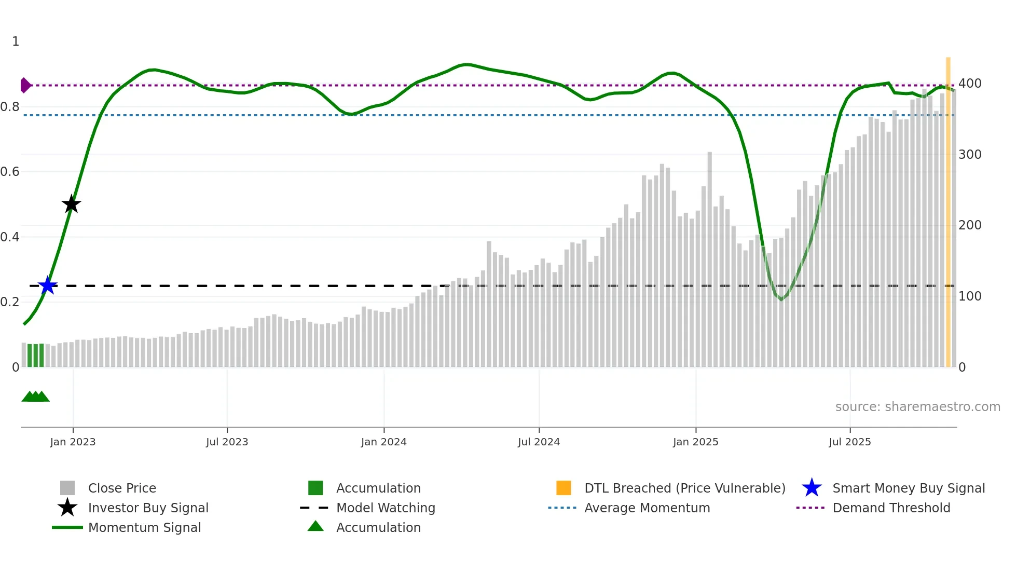Click the Average Momentum legend label

(647, 508)
